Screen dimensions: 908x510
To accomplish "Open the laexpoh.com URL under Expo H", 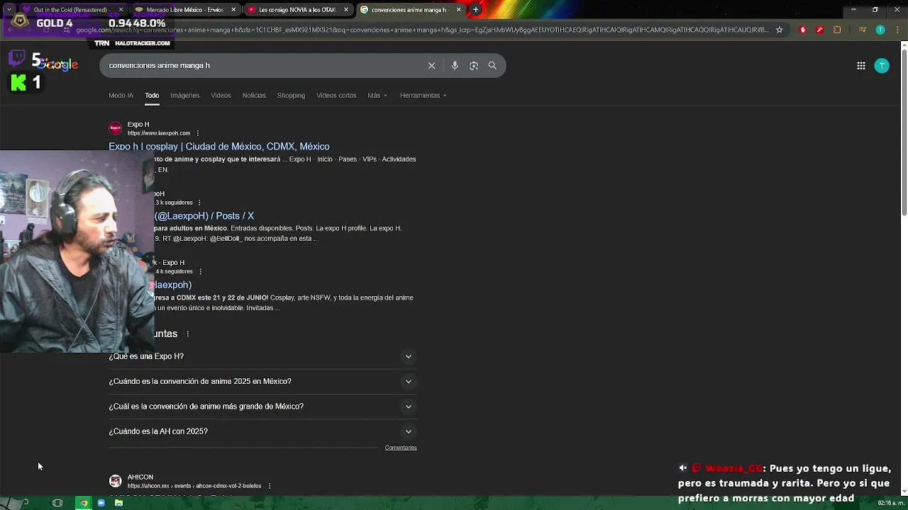I will (159, 133).
